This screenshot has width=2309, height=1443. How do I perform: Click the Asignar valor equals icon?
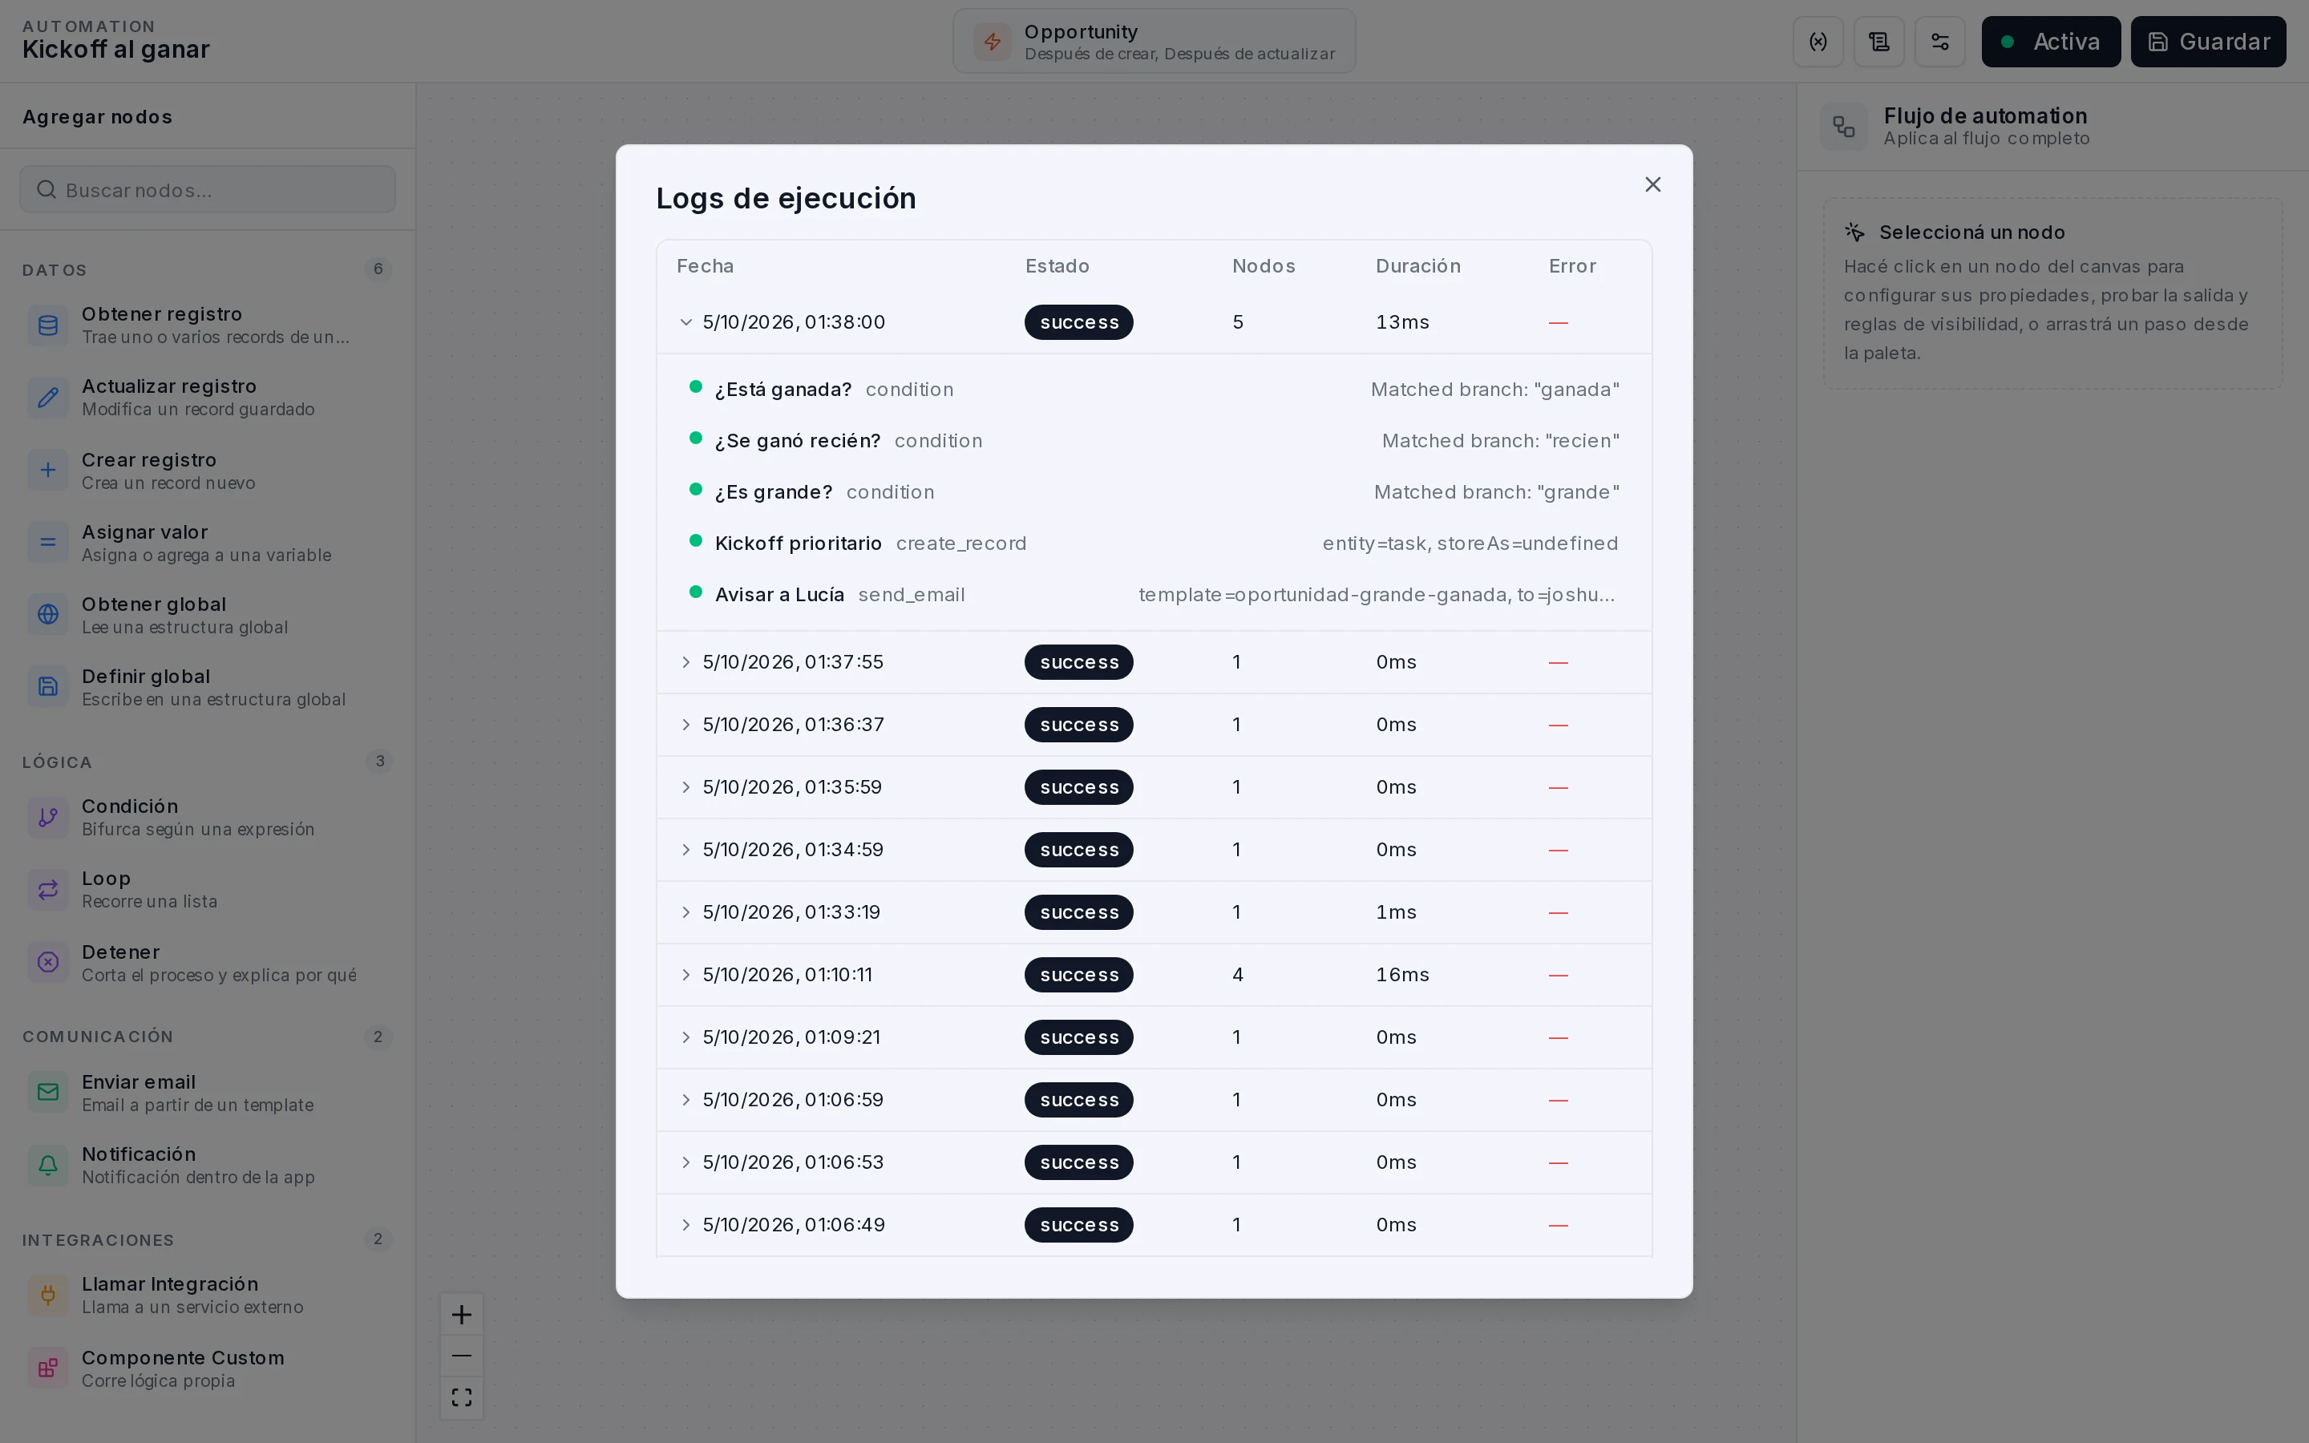point(48,542)
